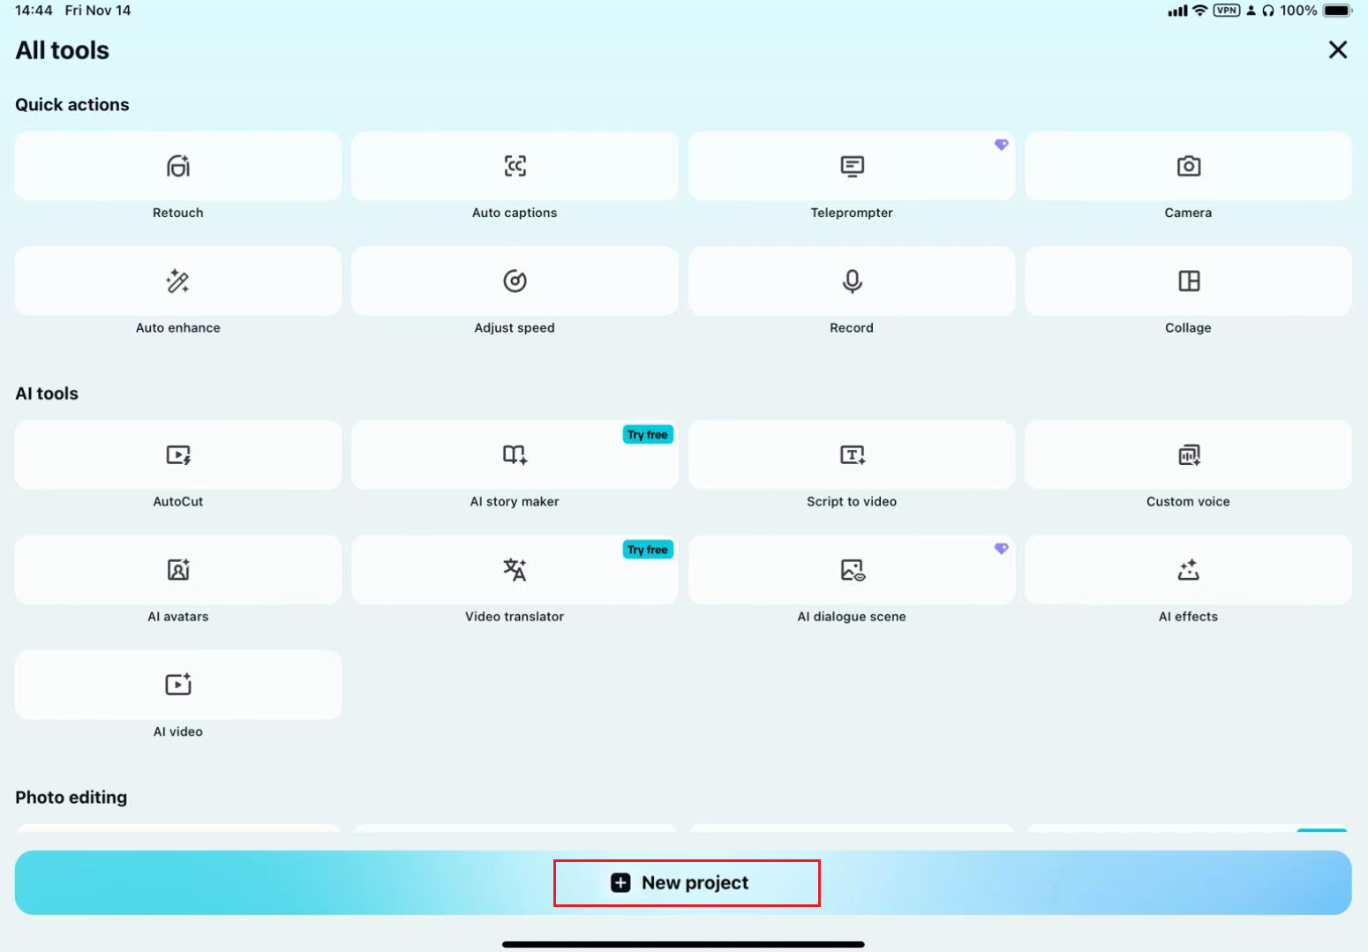This screenshot has width=1368, height=952.
Task: Select Auto enhance magic wand
Action: pos(178,281)
